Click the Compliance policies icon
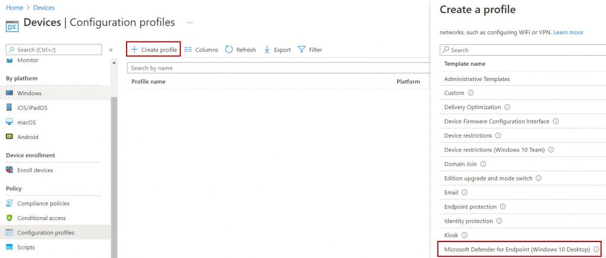Image resolution: width=606 pixels, height=258 pixels. click(9, 203)
